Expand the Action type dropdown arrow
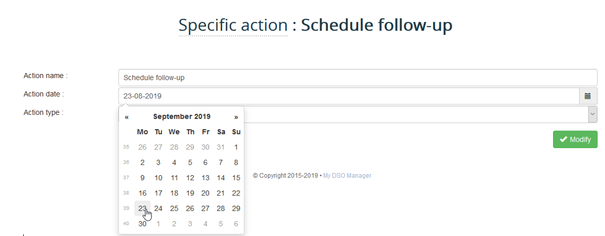The width and height of the screenshot is (605, 236). coord(592,114)
